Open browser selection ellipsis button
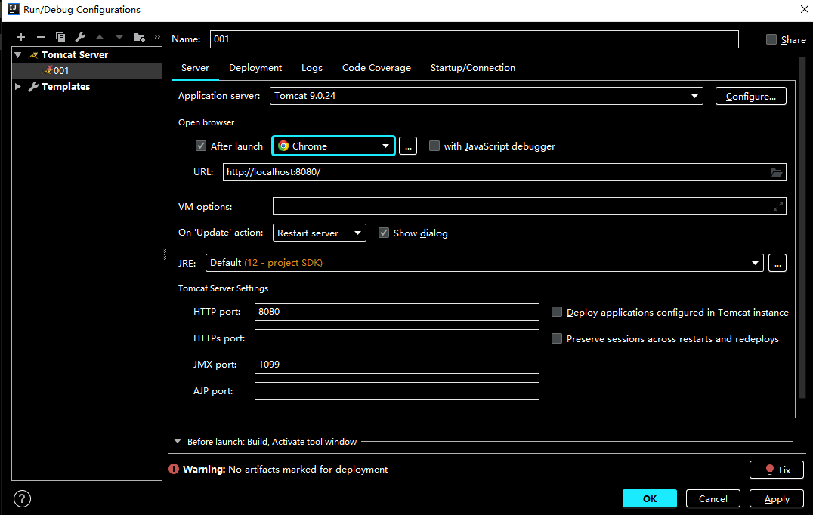The image size is (813, 515). coord(408,146)
